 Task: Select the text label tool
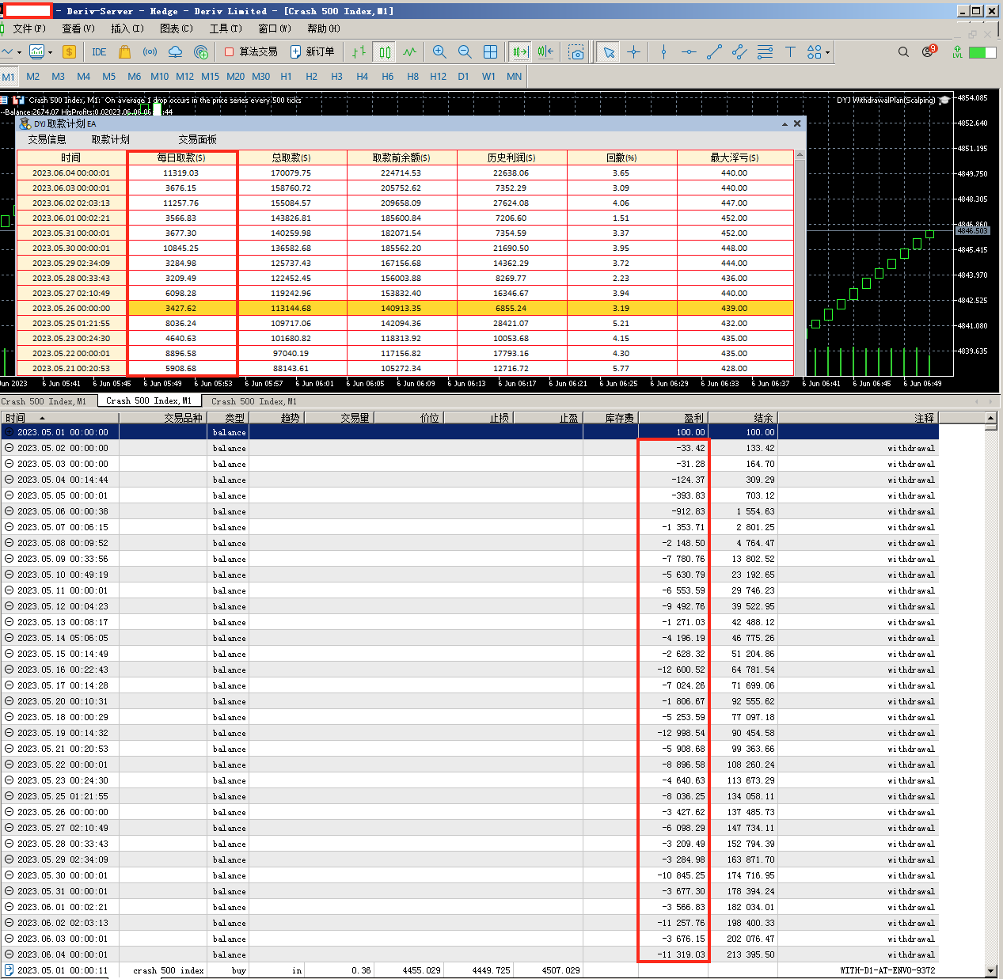click(x=790, y=52)
